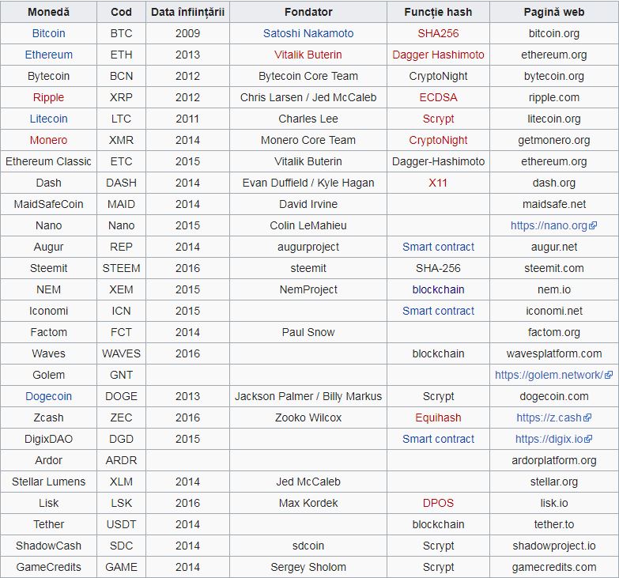Open the Litecoin article link

pyautogui.click(x=48, y=119)
